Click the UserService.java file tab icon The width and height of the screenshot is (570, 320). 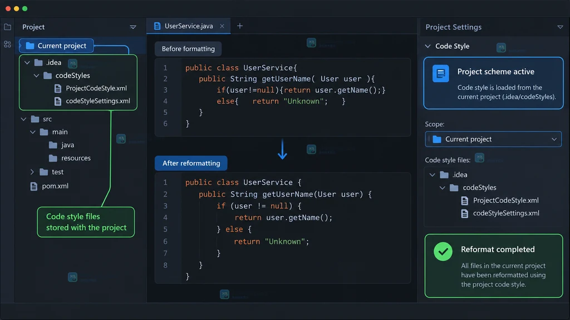(x=157, y=26)
